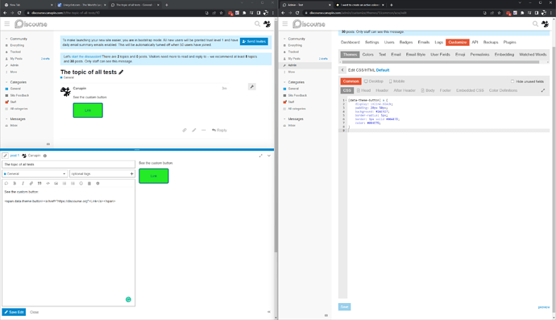Go back with arrow beside Edit CSS/HTML
Viewport: 556px width, 320px height.
click(342, 70)
